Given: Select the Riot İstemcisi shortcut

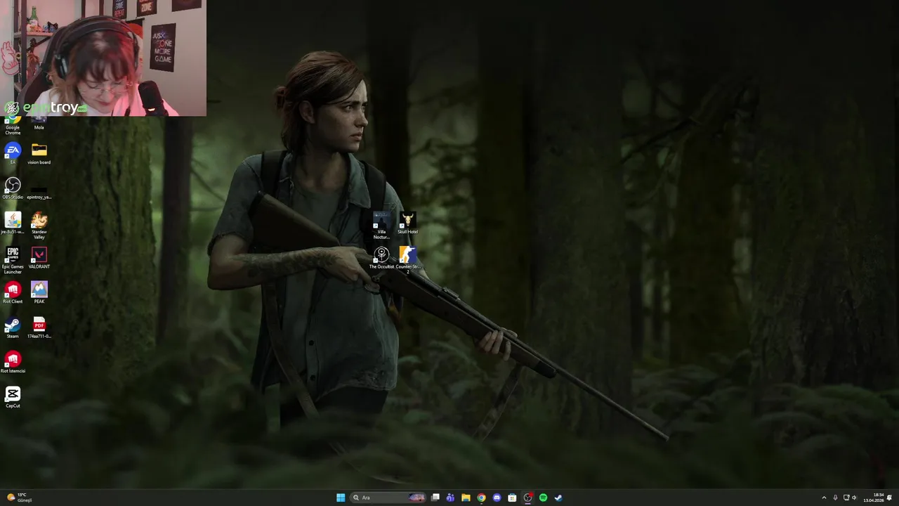Looking at the screenshot, I should coord(13,362).
